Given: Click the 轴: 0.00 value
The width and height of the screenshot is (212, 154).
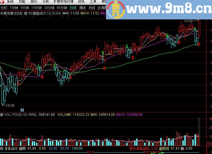Looking at the screenshot, I should [x=187, y=148].
